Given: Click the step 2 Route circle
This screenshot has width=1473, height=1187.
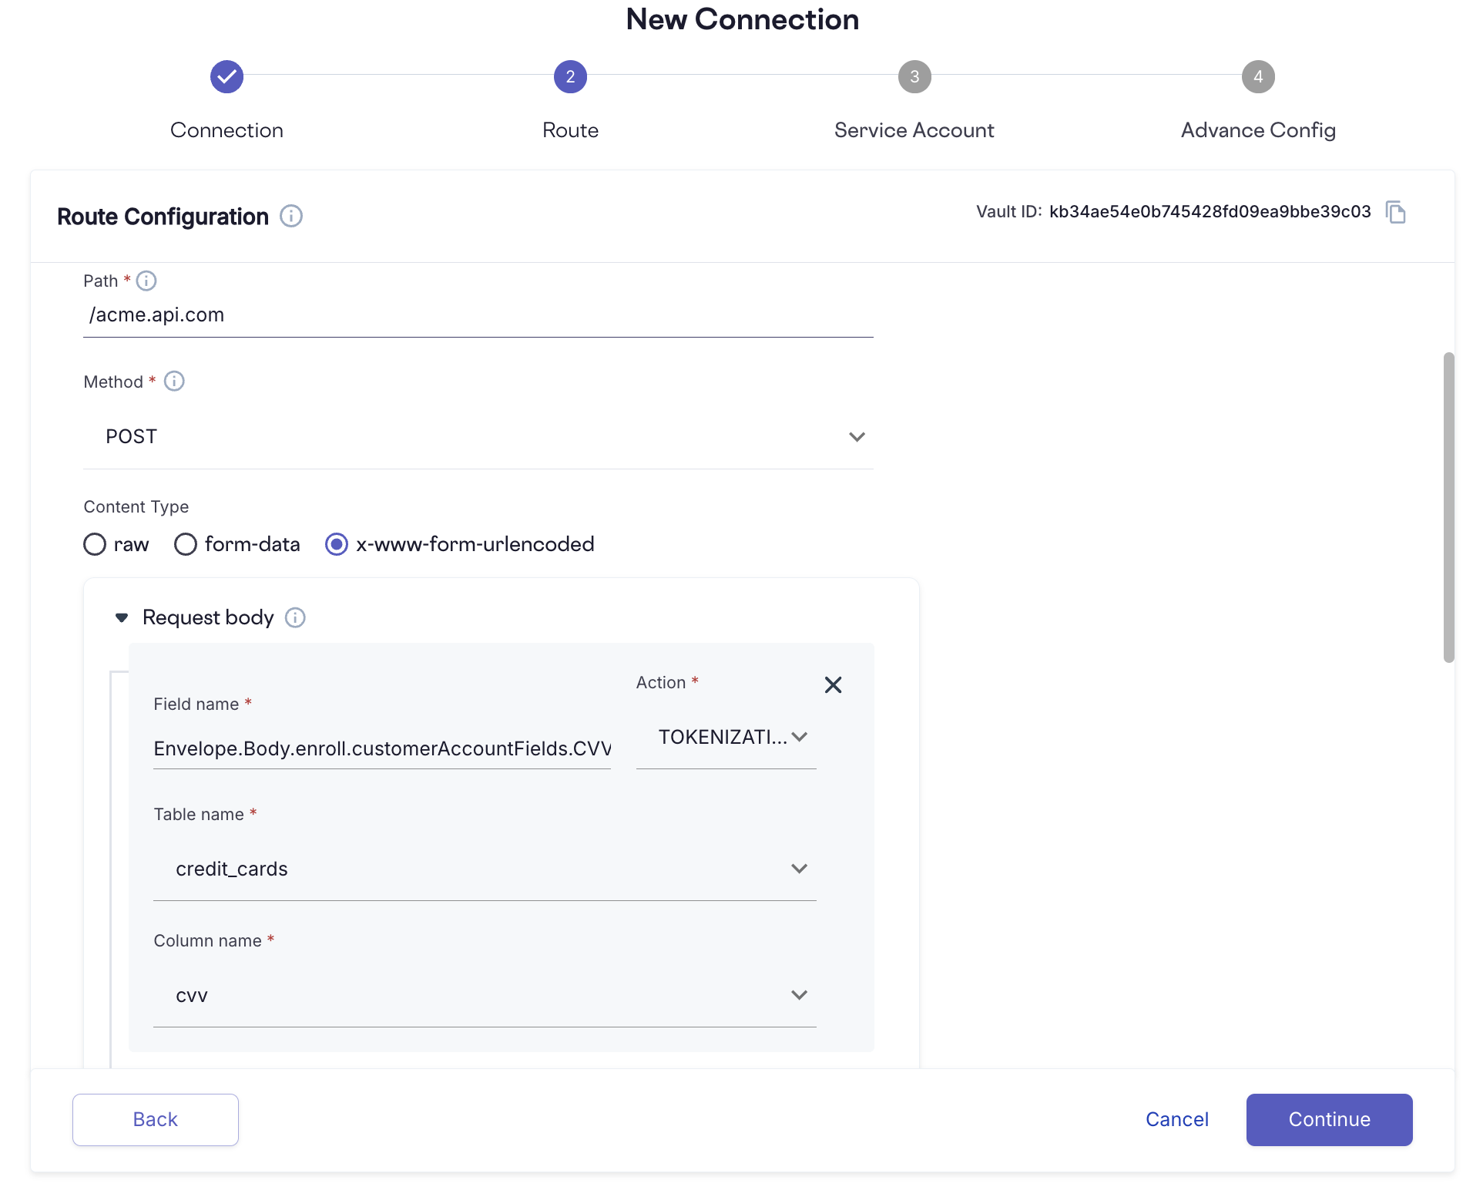Looking at the screenshot, I should pos(570,76).
